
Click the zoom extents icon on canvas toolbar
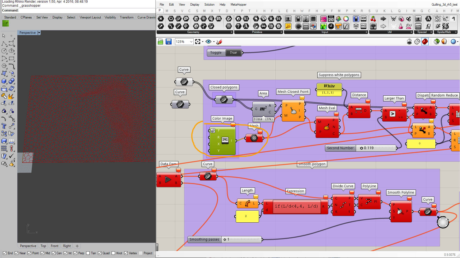(198, 42)
